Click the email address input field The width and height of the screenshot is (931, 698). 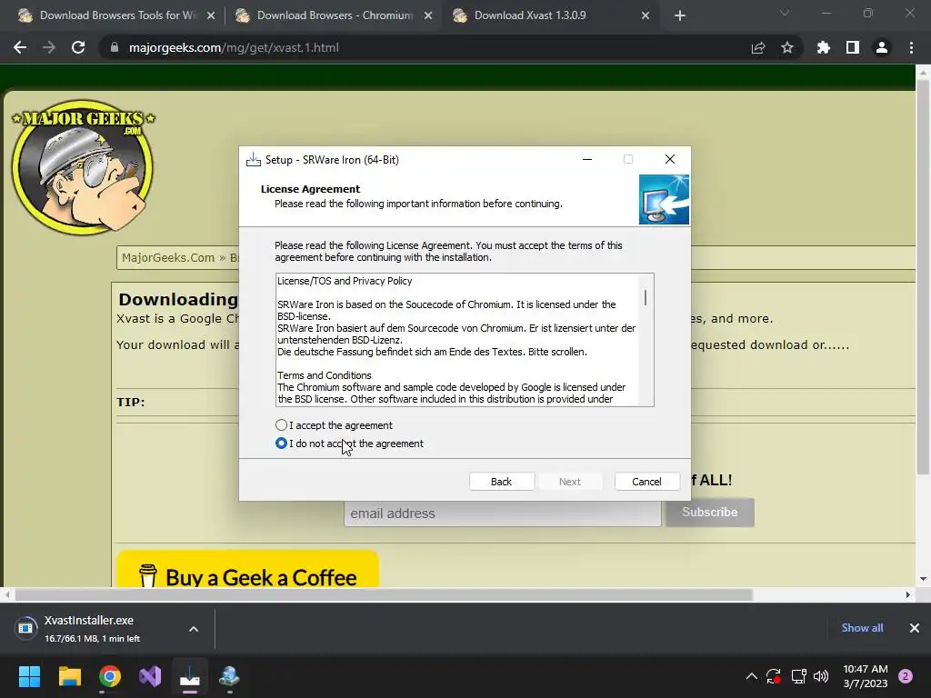[502, 513]
